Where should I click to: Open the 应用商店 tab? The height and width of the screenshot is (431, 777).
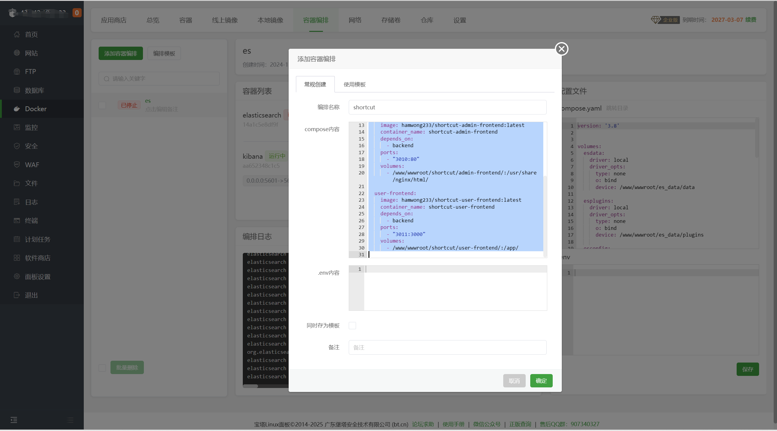click(114, 20)
